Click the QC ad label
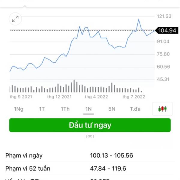 [x=90, y=136]
